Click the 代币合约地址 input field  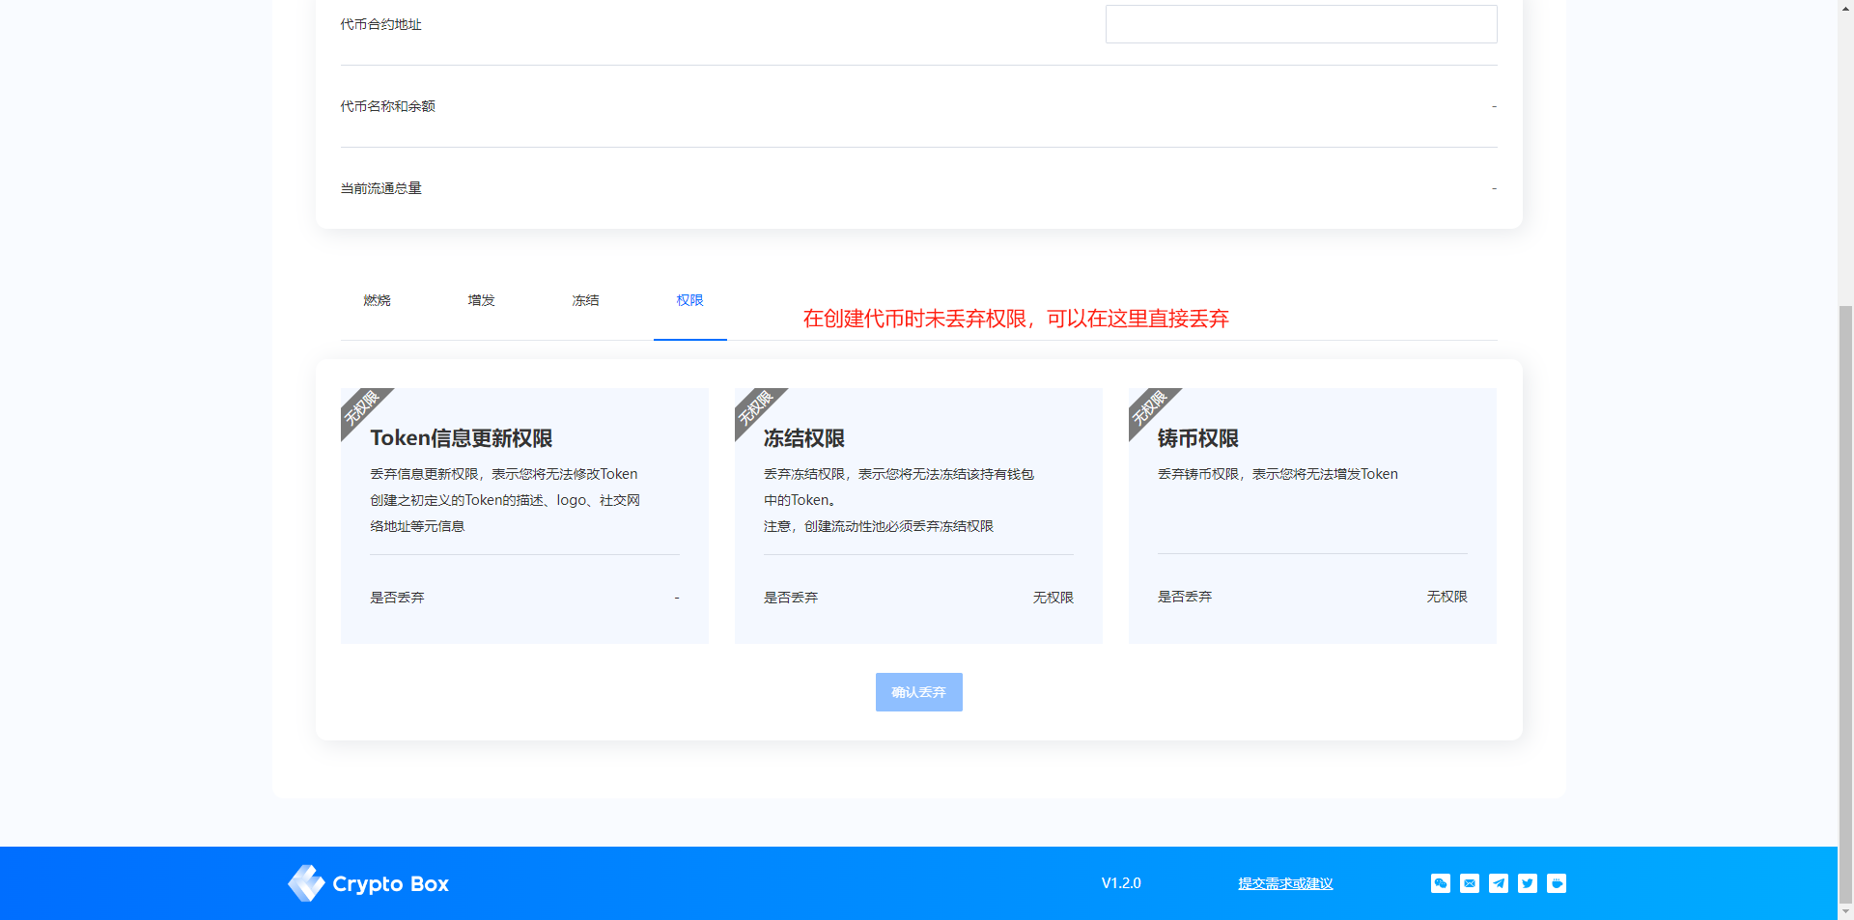point(1301,24)
